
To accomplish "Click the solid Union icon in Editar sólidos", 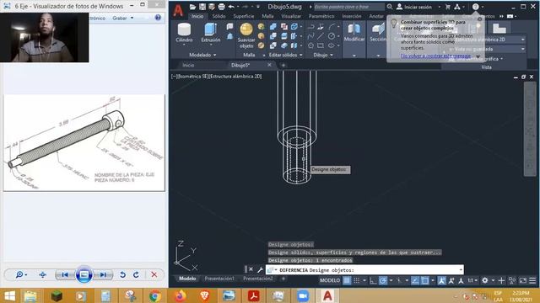I will pos(273,26).
